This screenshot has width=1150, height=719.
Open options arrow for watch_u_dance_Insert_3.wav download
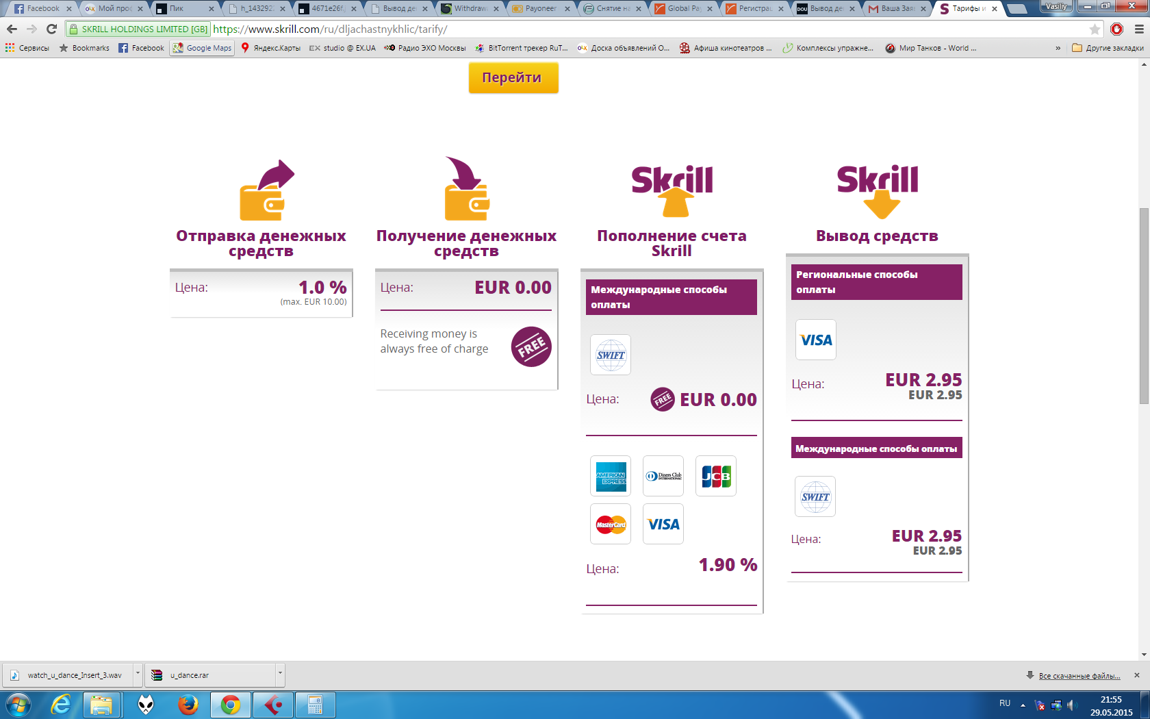pos(138,674)
